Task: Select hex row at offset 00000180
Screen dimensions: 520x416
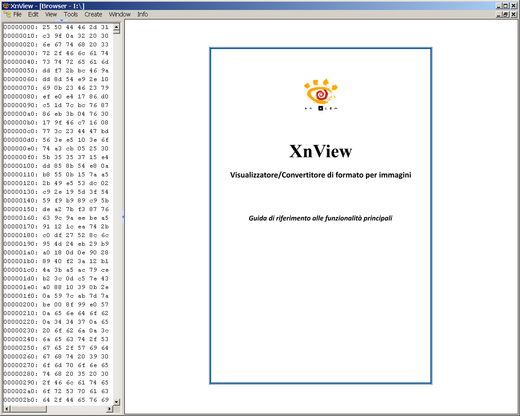Action: pyautogui.click(x=56, y=235)
